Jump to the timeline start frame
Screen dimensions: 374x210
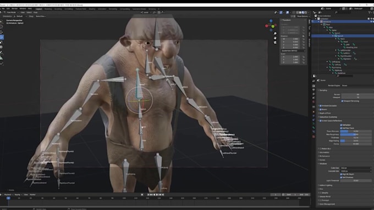148,195
